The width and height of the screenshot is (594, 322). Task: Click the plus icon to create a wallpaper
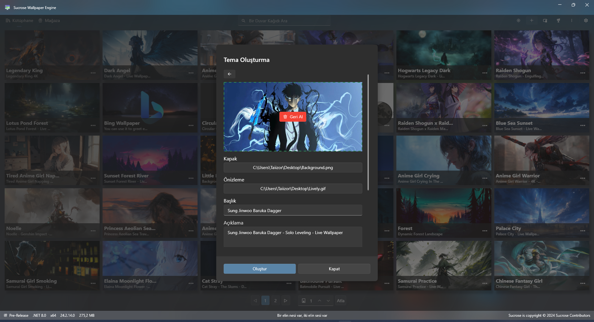(x=532, y=20)
